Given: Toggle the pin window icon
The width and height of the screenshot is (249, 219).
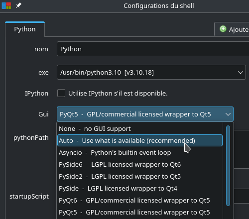Looking at the screenshot, I should click(x=18, y=5).
